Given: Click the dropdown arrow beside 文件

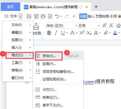Looking at the screenshot, I should click(20, 16).
